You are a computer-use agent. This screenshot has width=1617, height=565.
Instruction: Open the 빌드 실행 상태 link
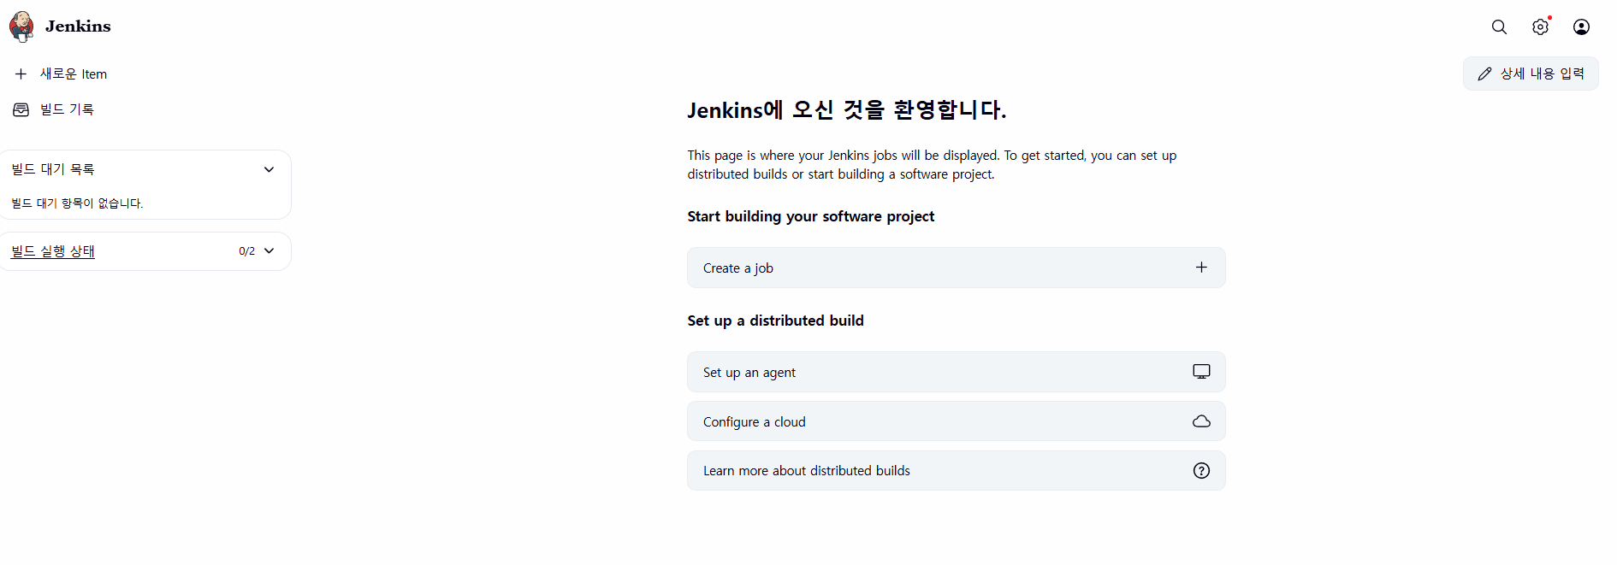[x=53, y=251]
